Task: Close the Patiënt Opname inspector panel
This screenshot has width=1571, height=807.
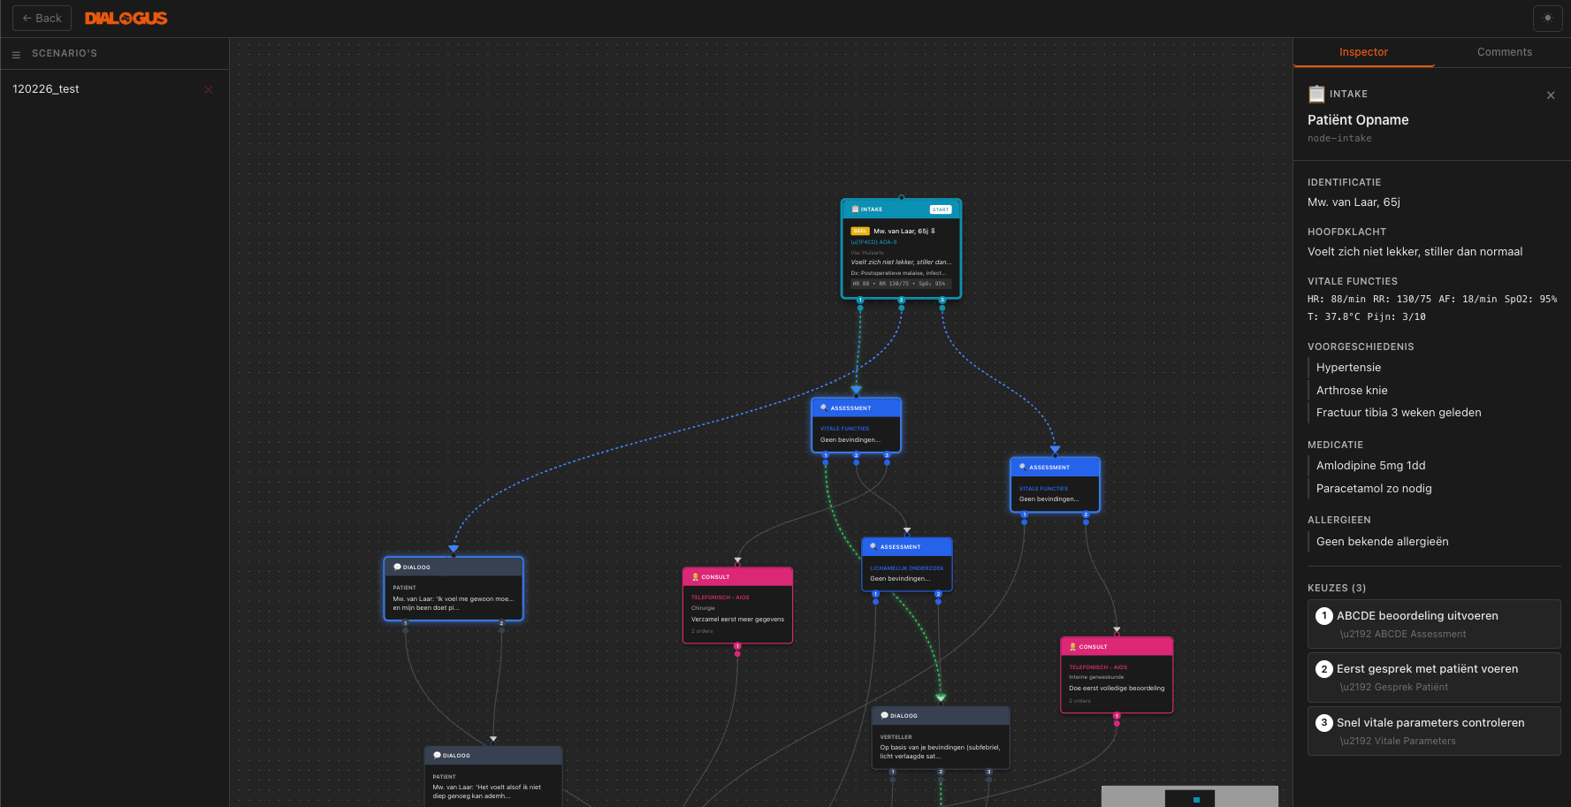Action: [x=1551, y=95]
